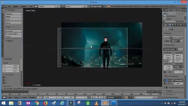Open the 24 fps frame rate dropdown
Image resolution: width=188 pixels, height=106 pixels.
178,66
